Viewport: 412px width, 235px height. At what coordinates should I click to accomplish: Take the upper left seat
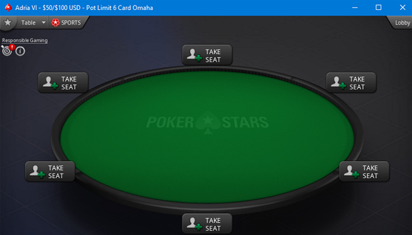[63, 83]
